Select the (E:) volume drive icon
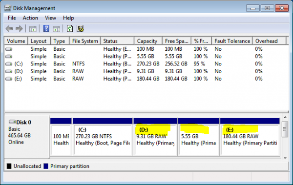 [x=9, y=79]
